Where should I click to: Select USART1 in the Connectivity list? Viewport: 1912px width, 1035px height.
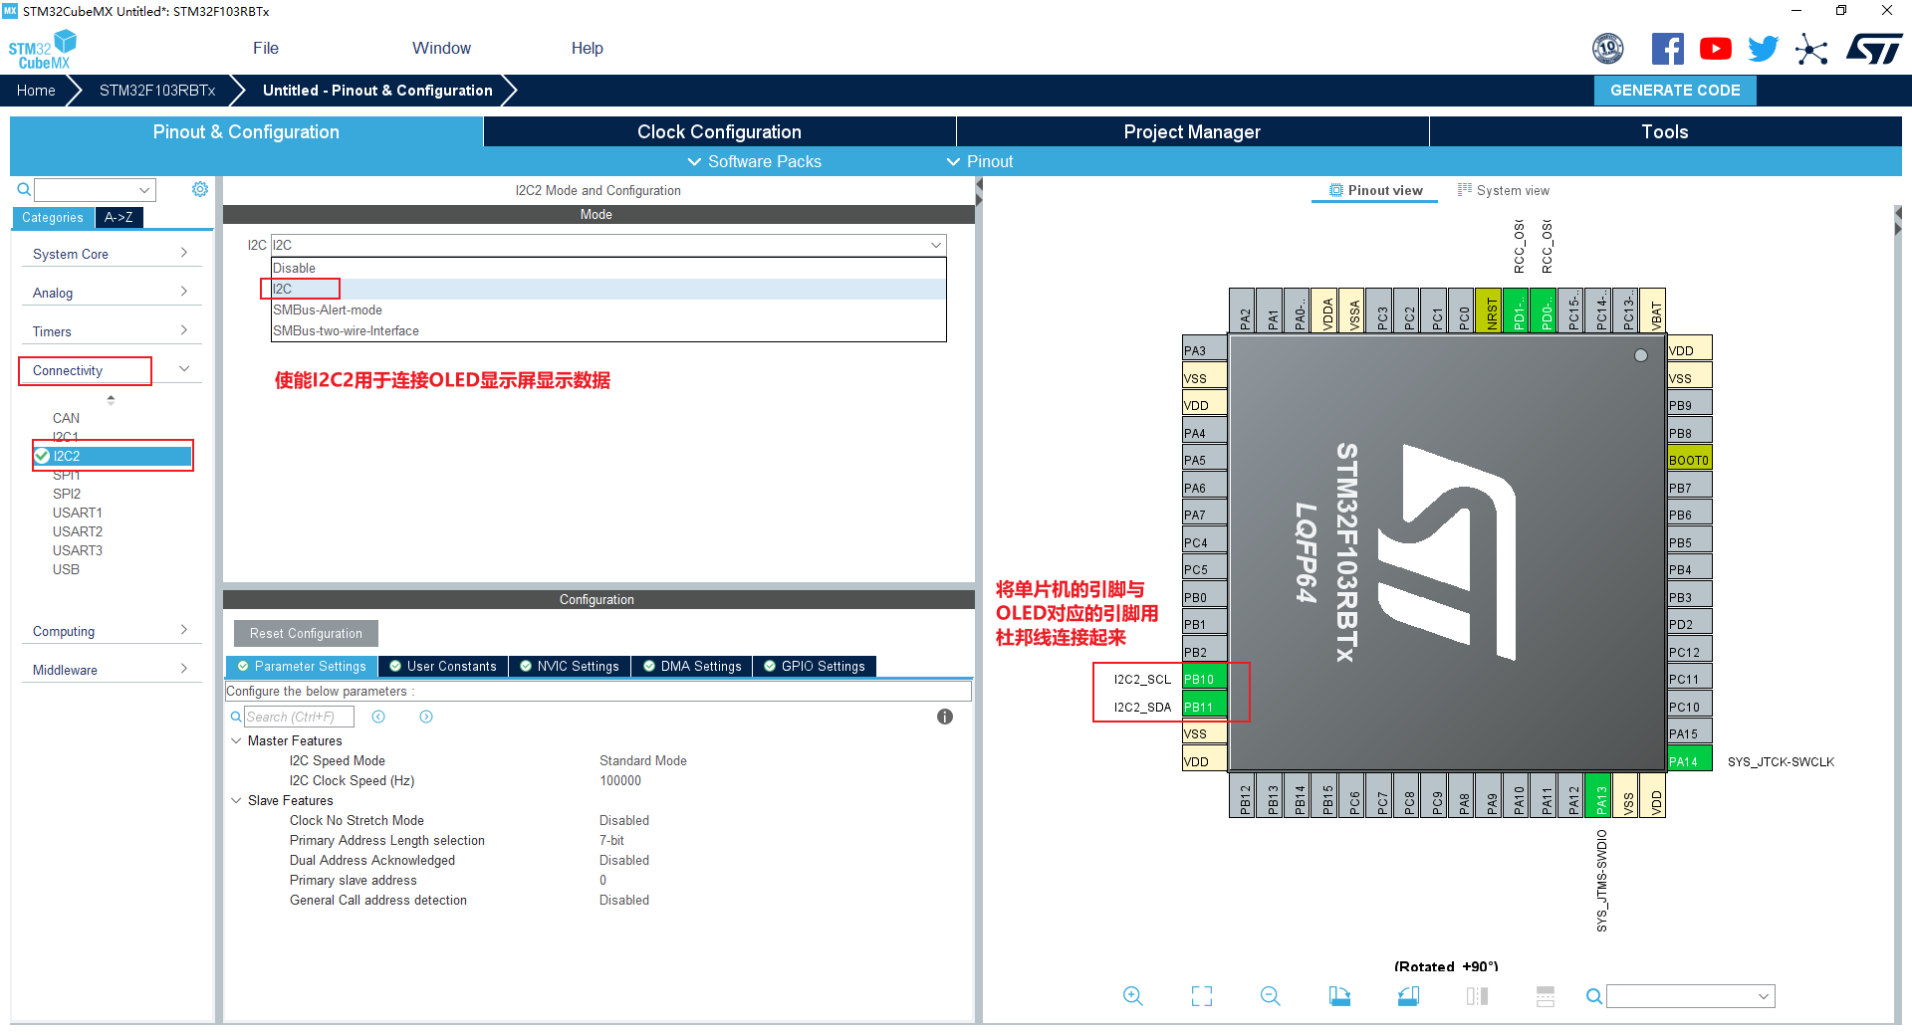(x=78, y=513)
